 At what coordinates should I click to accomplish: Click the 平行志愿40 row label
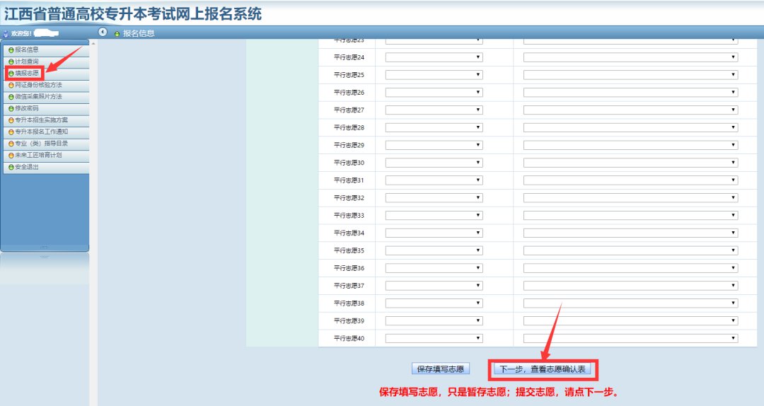349,338
